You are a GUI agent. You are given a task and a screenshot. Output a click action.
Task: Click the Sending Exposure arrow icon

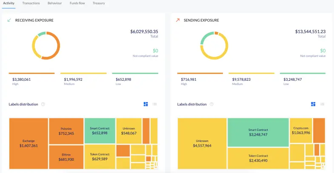178,20
